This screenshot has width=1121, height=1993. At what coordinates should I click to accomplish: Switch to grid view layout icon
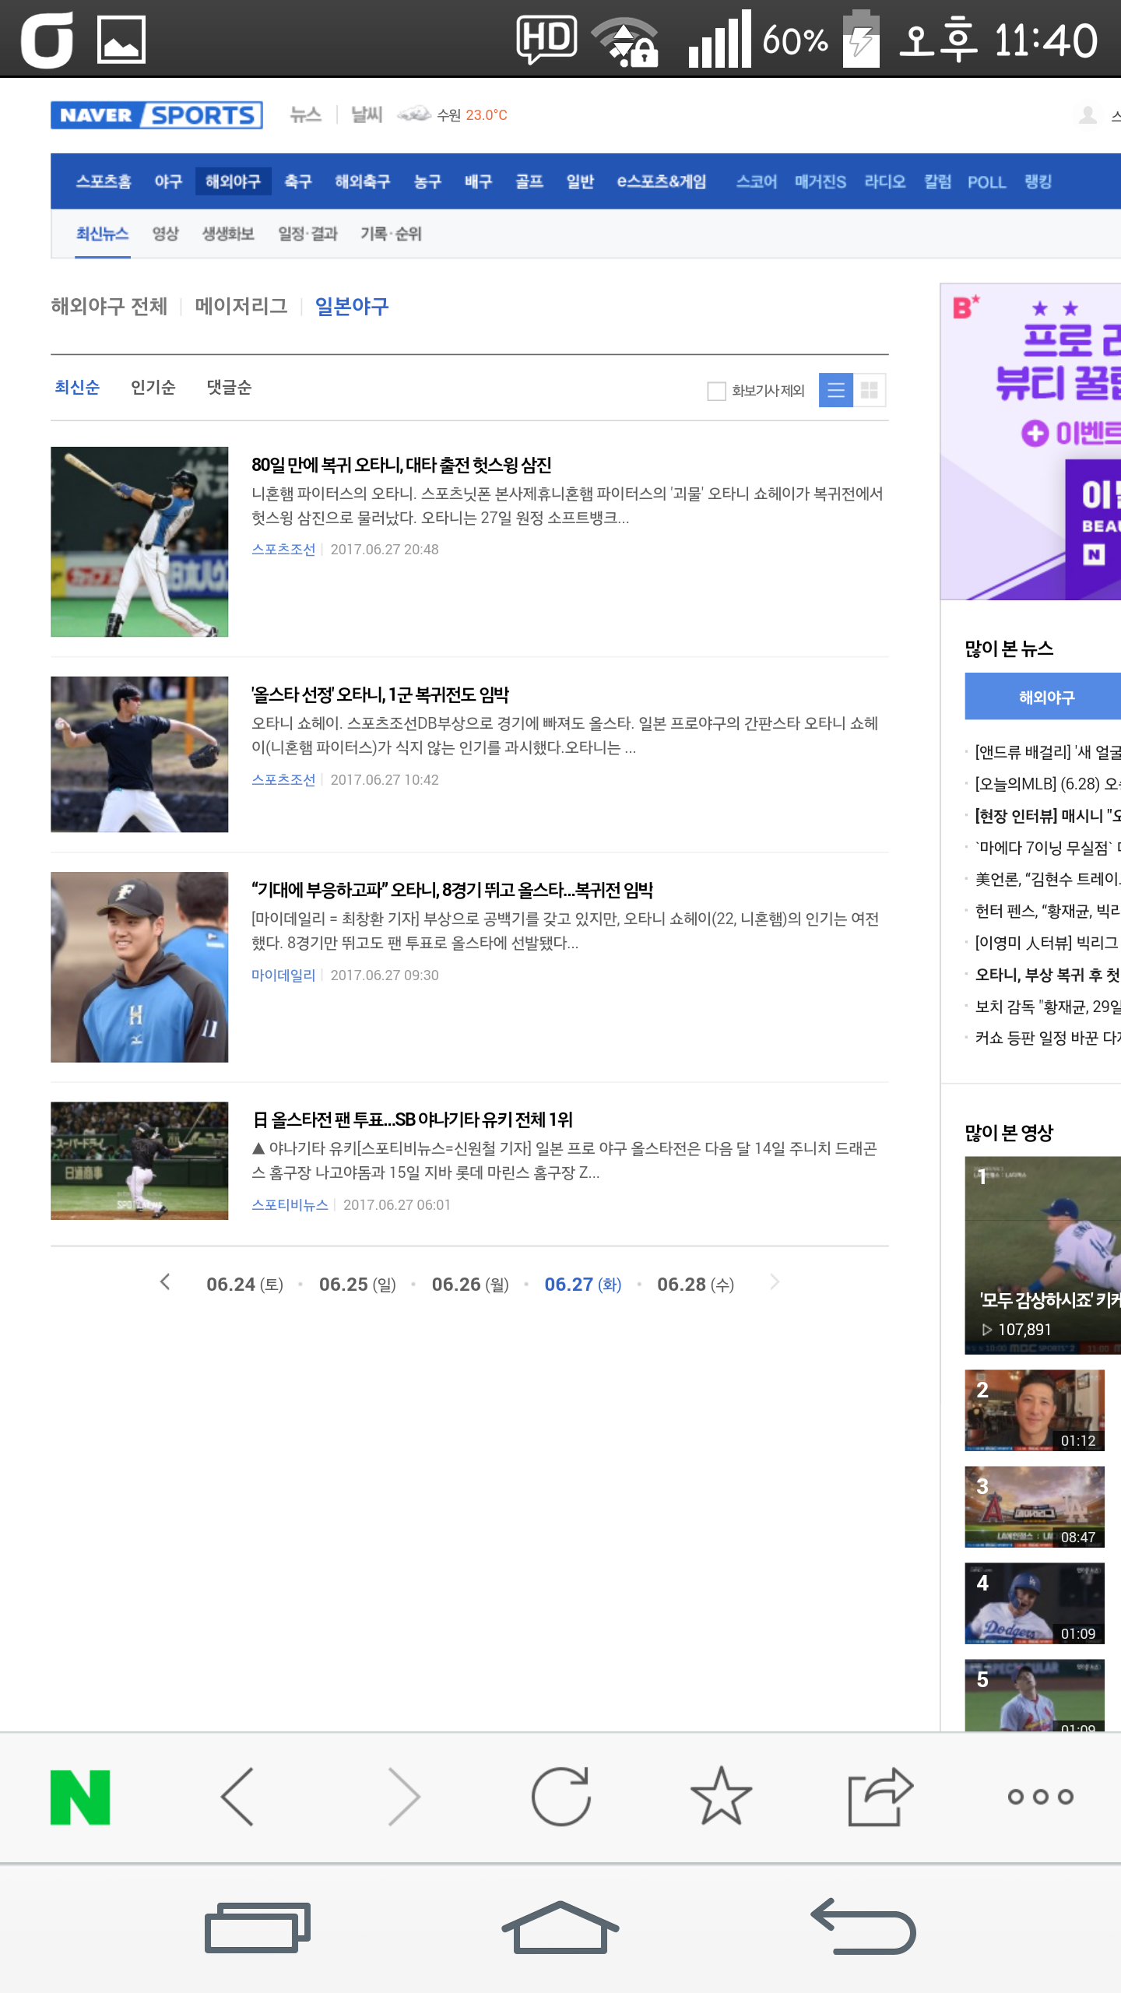tap(870, 390)
